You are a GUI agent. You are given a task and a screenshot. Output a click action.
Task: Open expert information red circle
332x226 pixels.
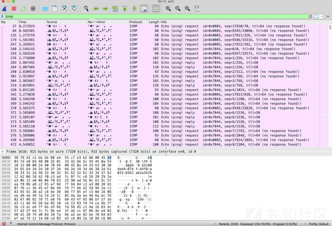(4, 224)
